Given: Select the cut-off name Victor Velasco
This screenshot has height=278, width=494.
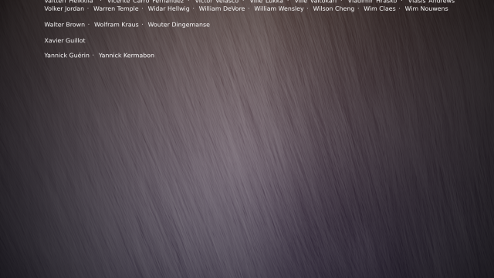Looking at the screenshot, I should tap(217, 2).
